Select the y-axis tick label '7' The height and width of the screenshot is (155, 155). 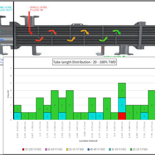11,68
